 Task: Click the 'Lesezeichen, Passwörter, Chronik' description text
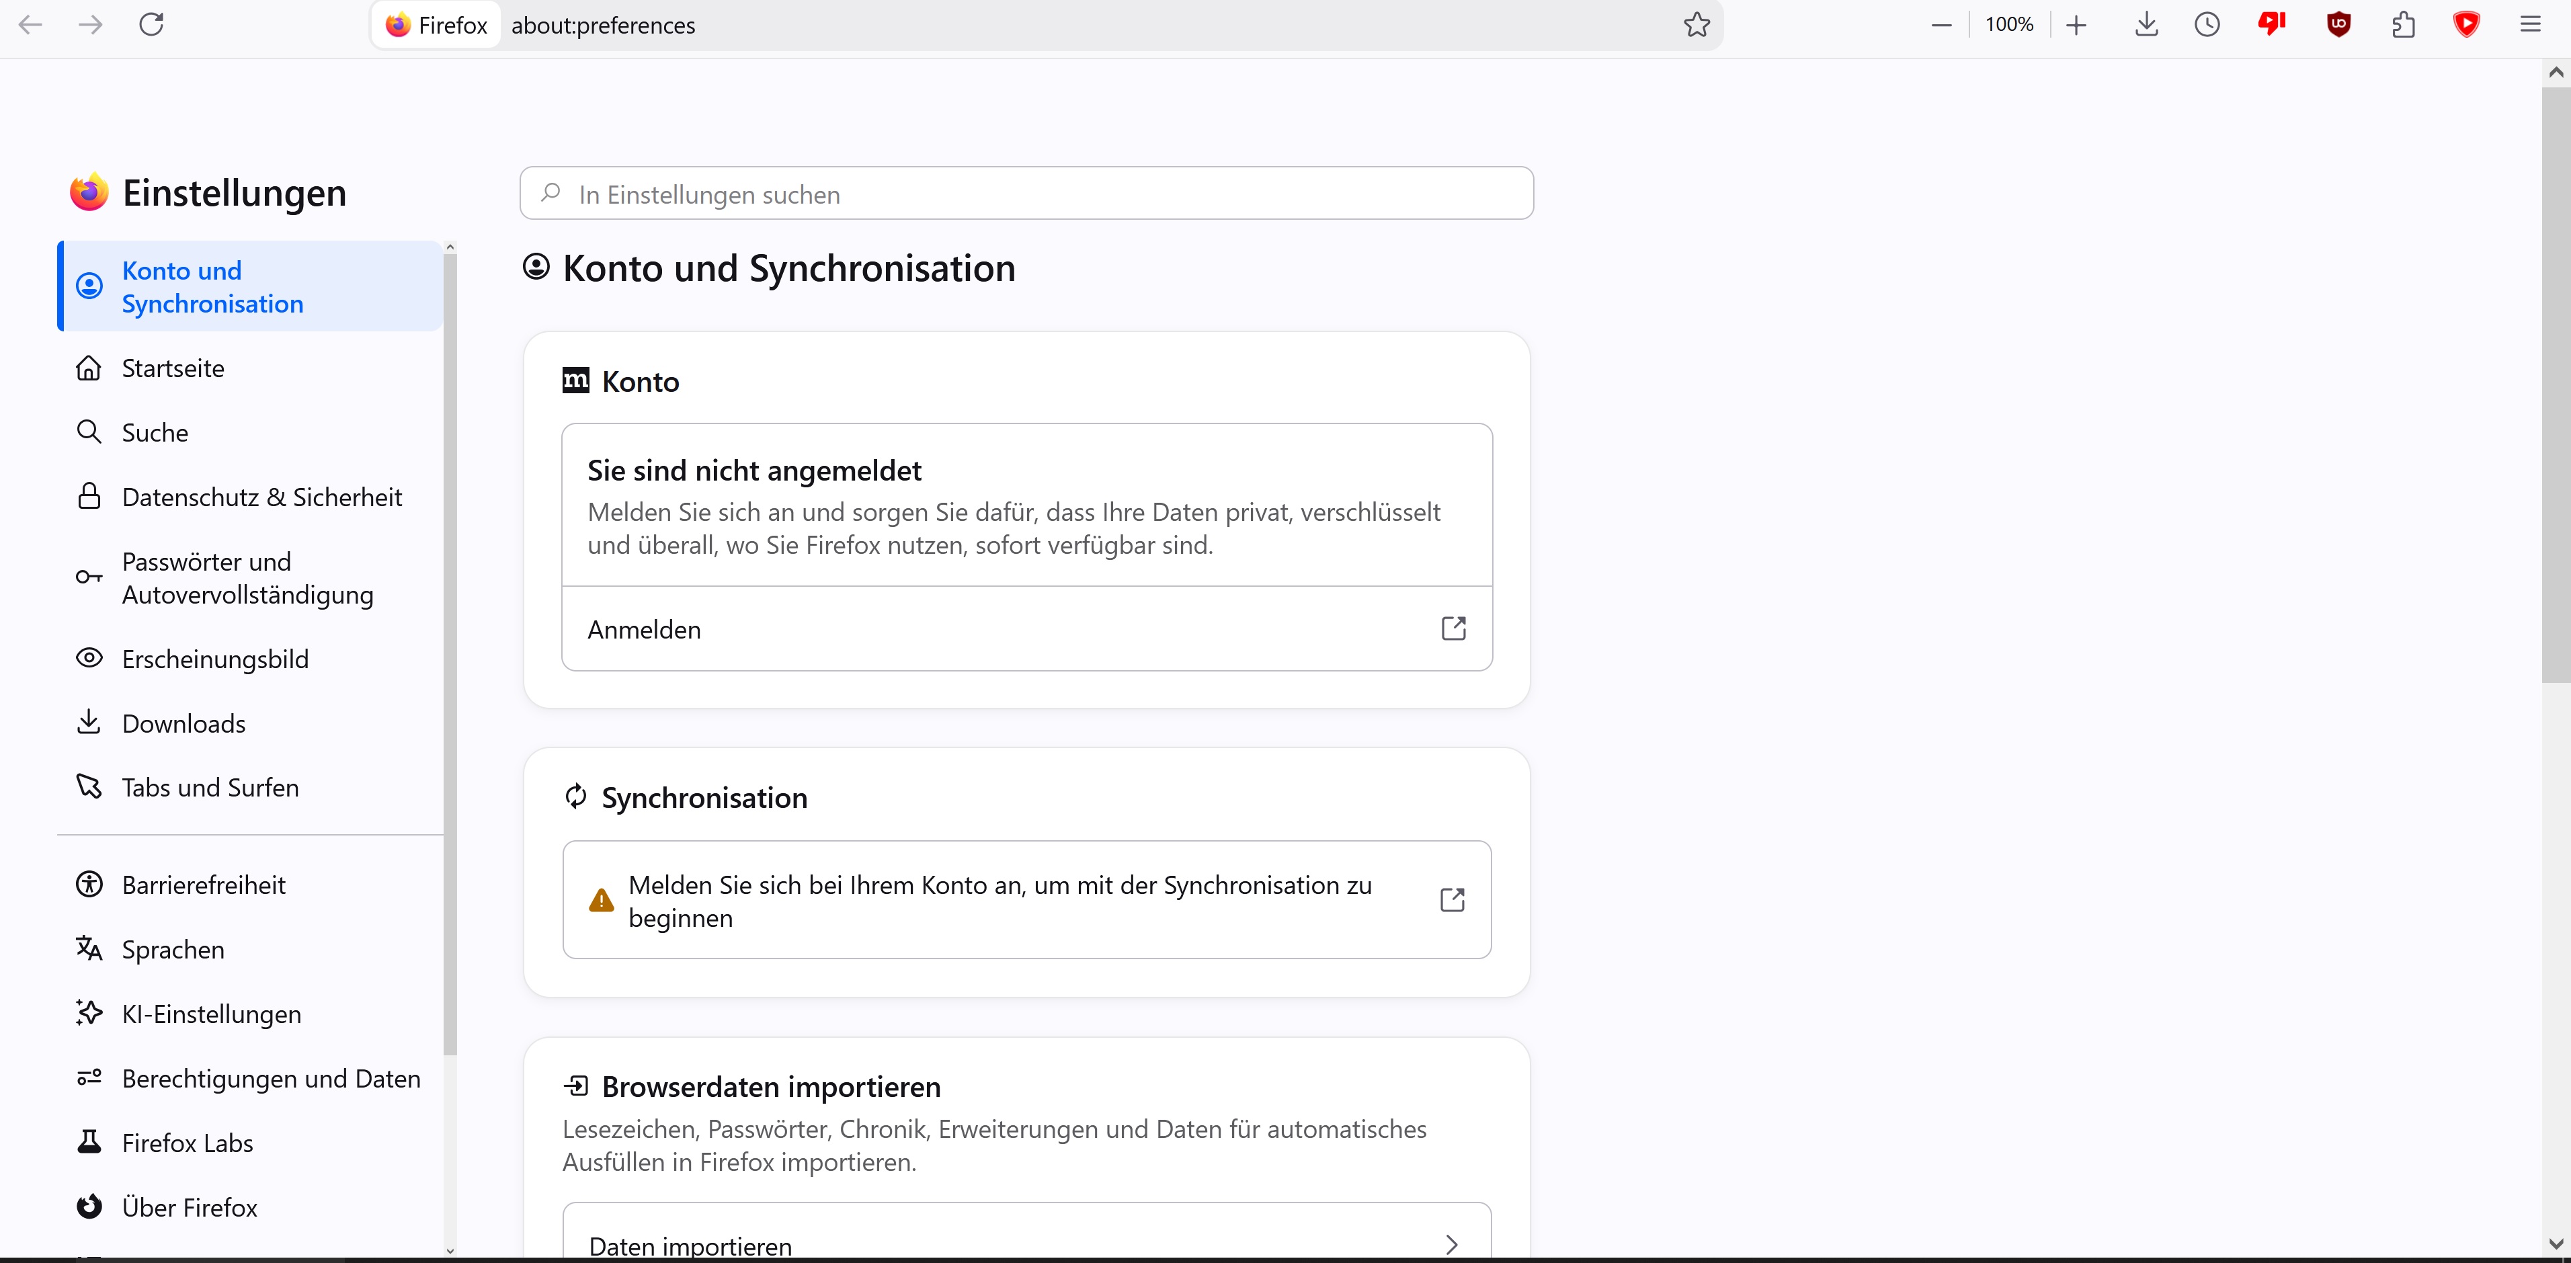995,1145
